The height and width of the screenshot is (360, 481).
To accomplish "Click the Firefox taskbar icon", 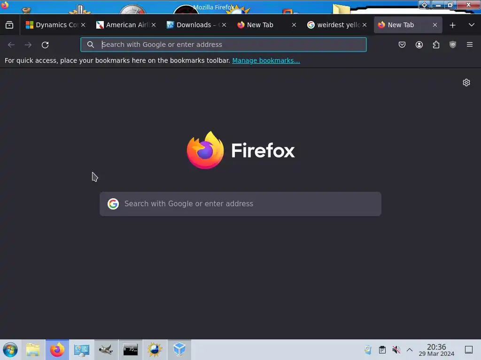I will pos(57,350).
